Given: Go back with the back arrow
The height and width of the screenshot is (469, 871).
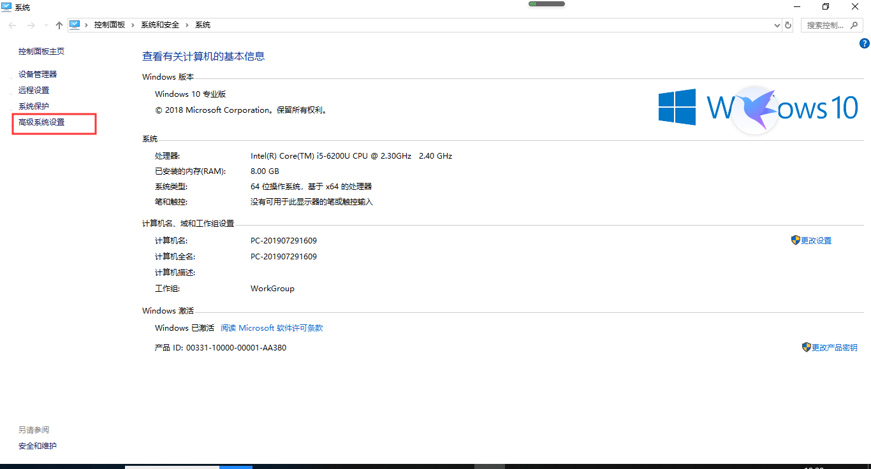Looking at the screenshot, I should [13, 25].
